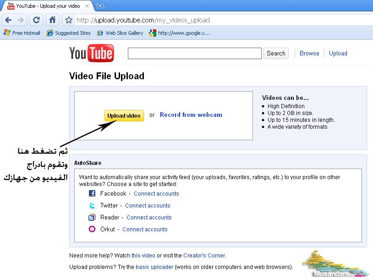Image resolution: width=373 pixels, height=279 pixels.
Task: Click the address bar URL
Action: 143,20
